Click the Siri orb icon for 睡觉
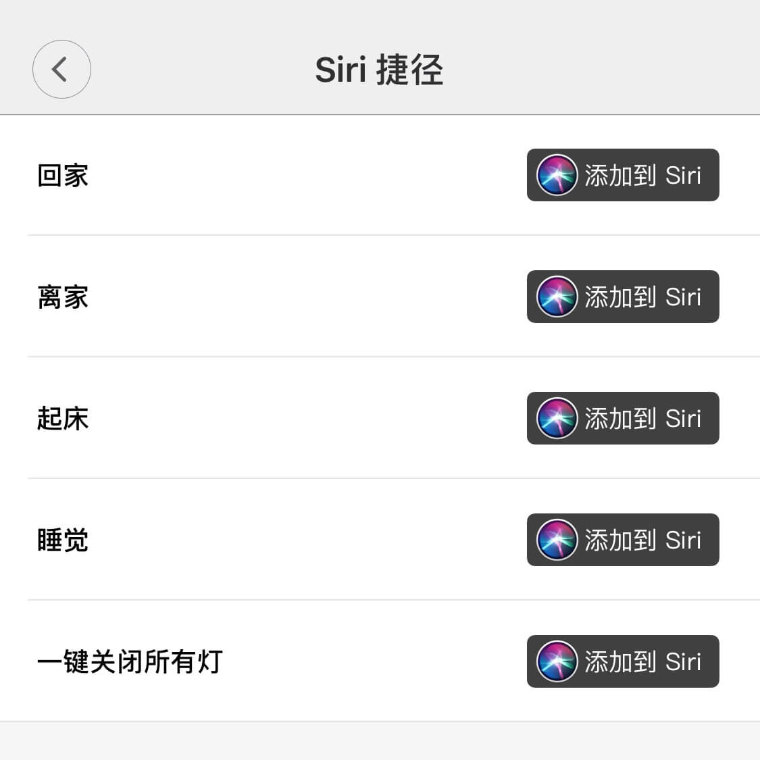The height and width of the screenshot is (760, 760). coord(557,540)
